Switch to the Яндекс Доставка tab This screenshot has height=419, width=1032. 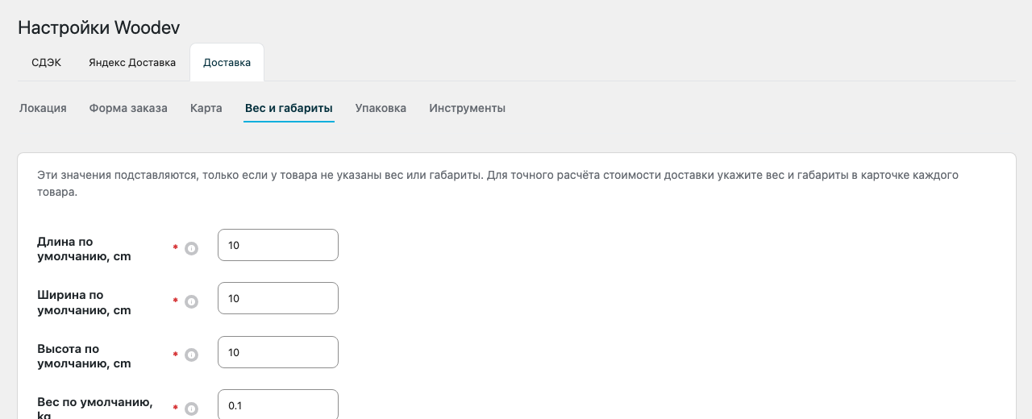pyautogui.click(x=132, y=62)
